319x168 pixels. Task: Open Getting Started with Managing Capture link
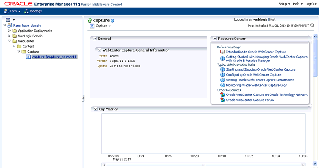pyautogui.click(x=267, y=59)
